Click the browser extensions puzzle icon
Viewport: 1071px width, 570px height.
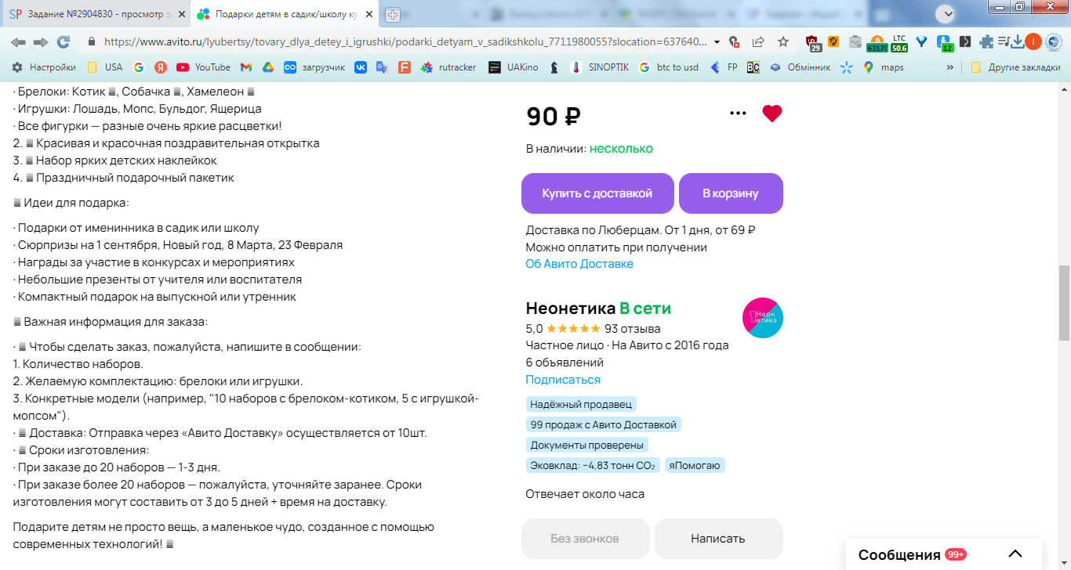coord(986,42)
